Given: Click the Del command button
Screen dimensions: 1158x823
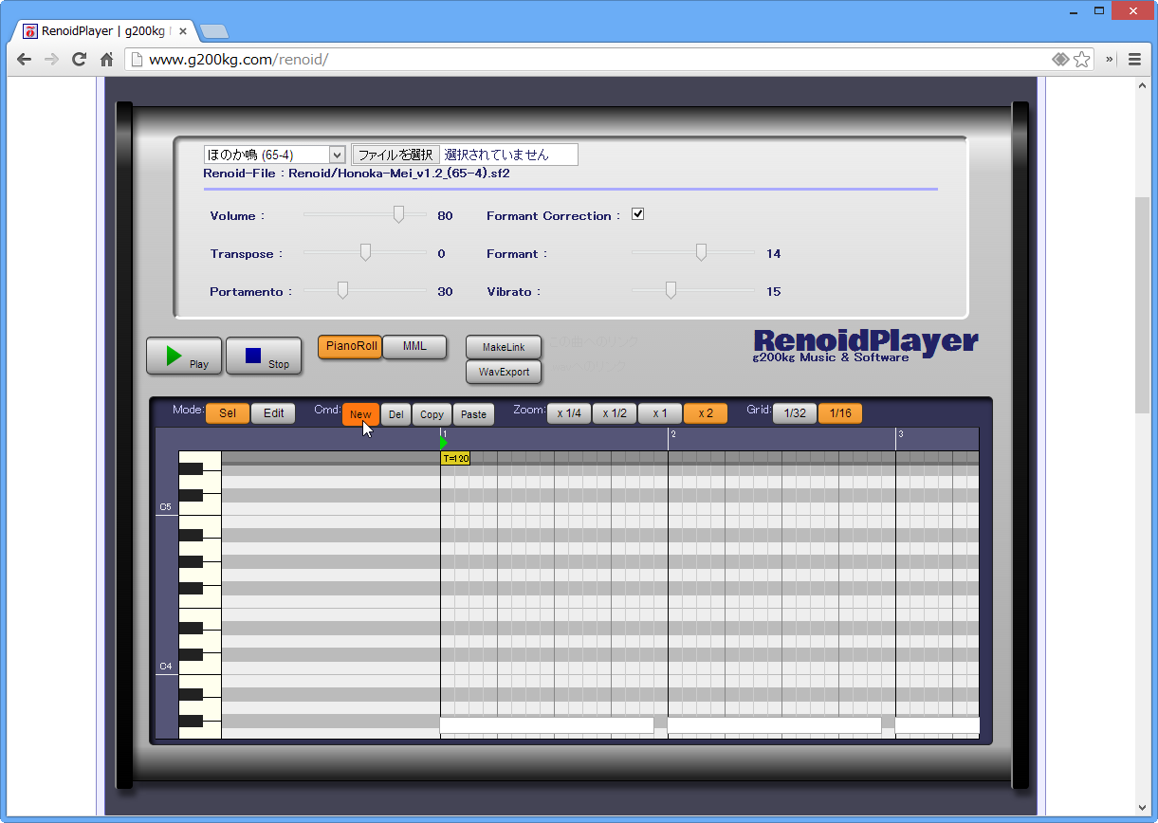Looking at the screenshot, I should point(395,414).
